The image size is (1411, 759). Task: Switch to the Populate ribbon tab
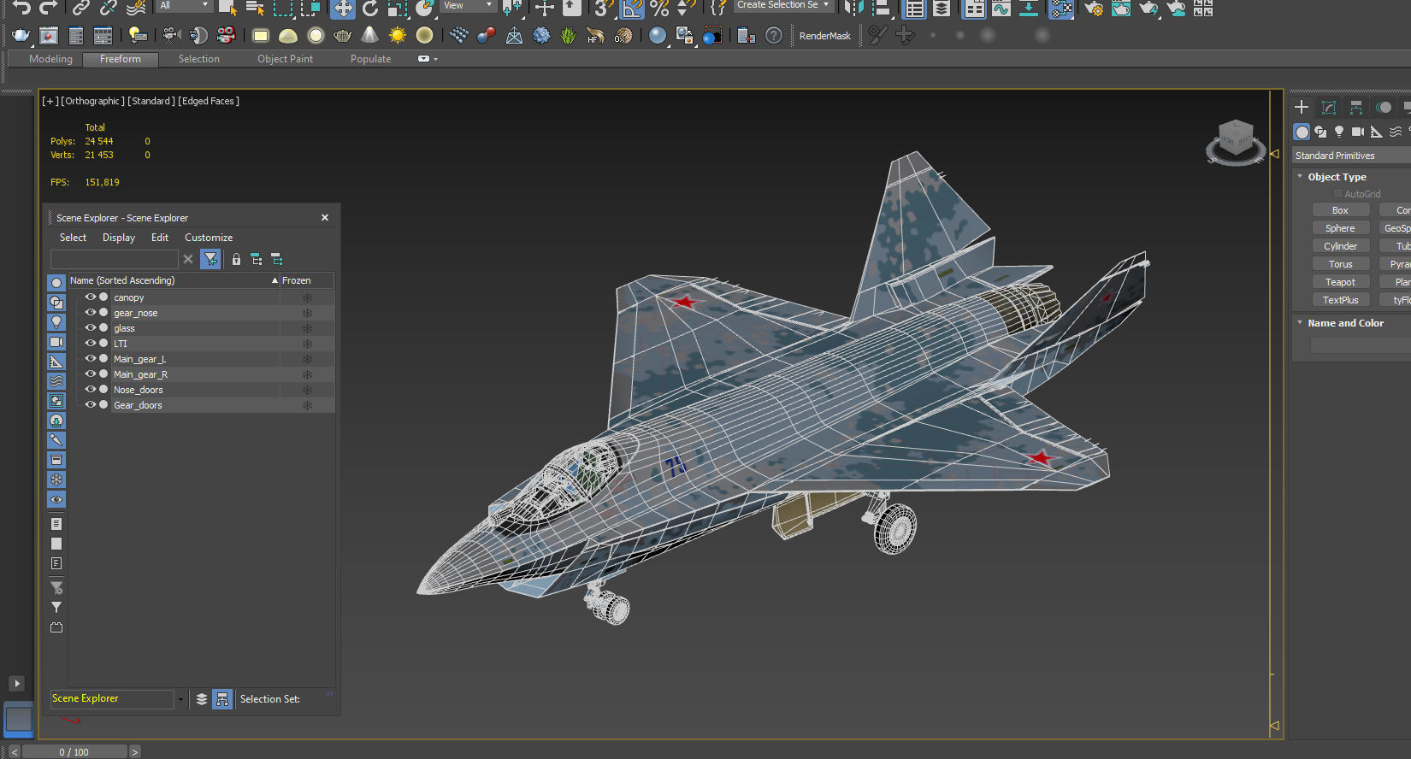click(x=370, y=59)
